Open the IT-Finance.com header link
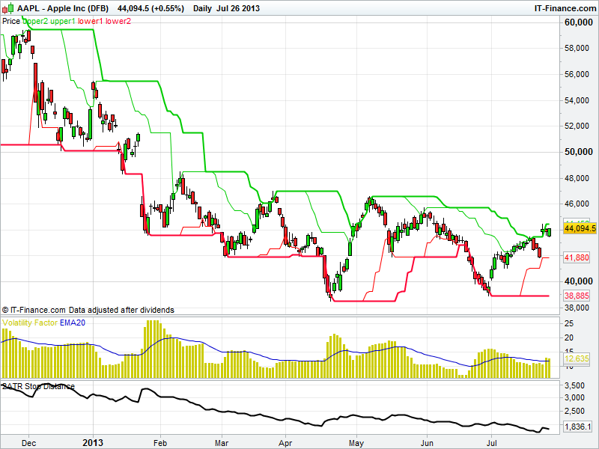 click(565, 8)
